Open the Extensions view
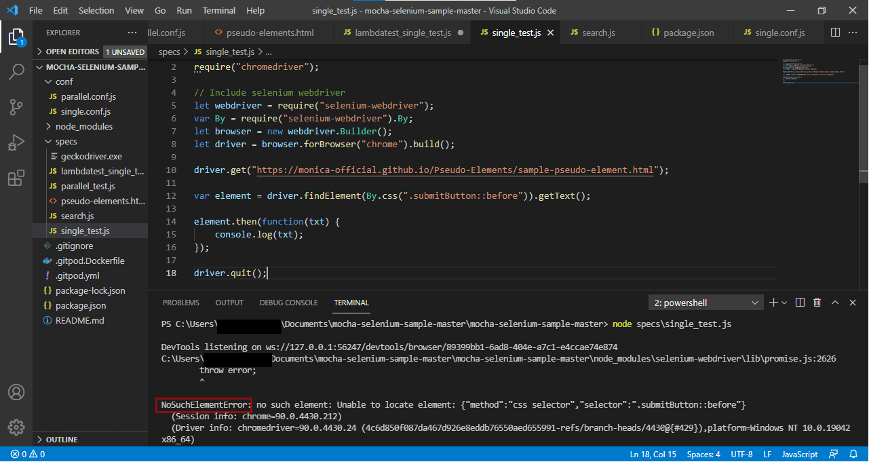869x462 pixels. [16, 178]
